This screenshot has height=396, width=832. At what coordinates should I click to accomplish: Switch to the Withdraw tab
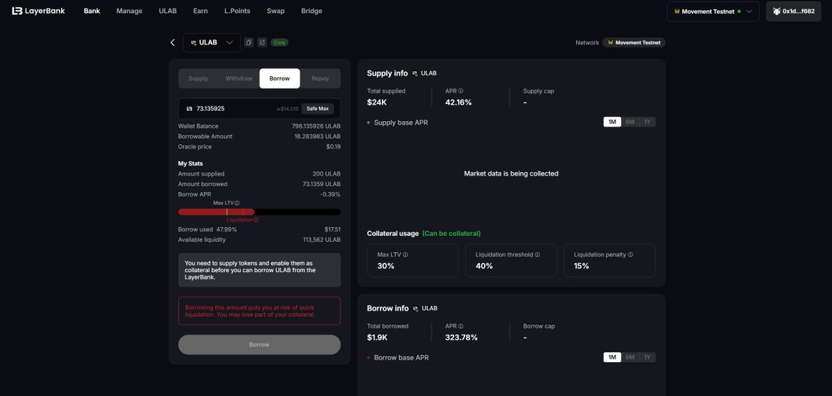point(239,78)
